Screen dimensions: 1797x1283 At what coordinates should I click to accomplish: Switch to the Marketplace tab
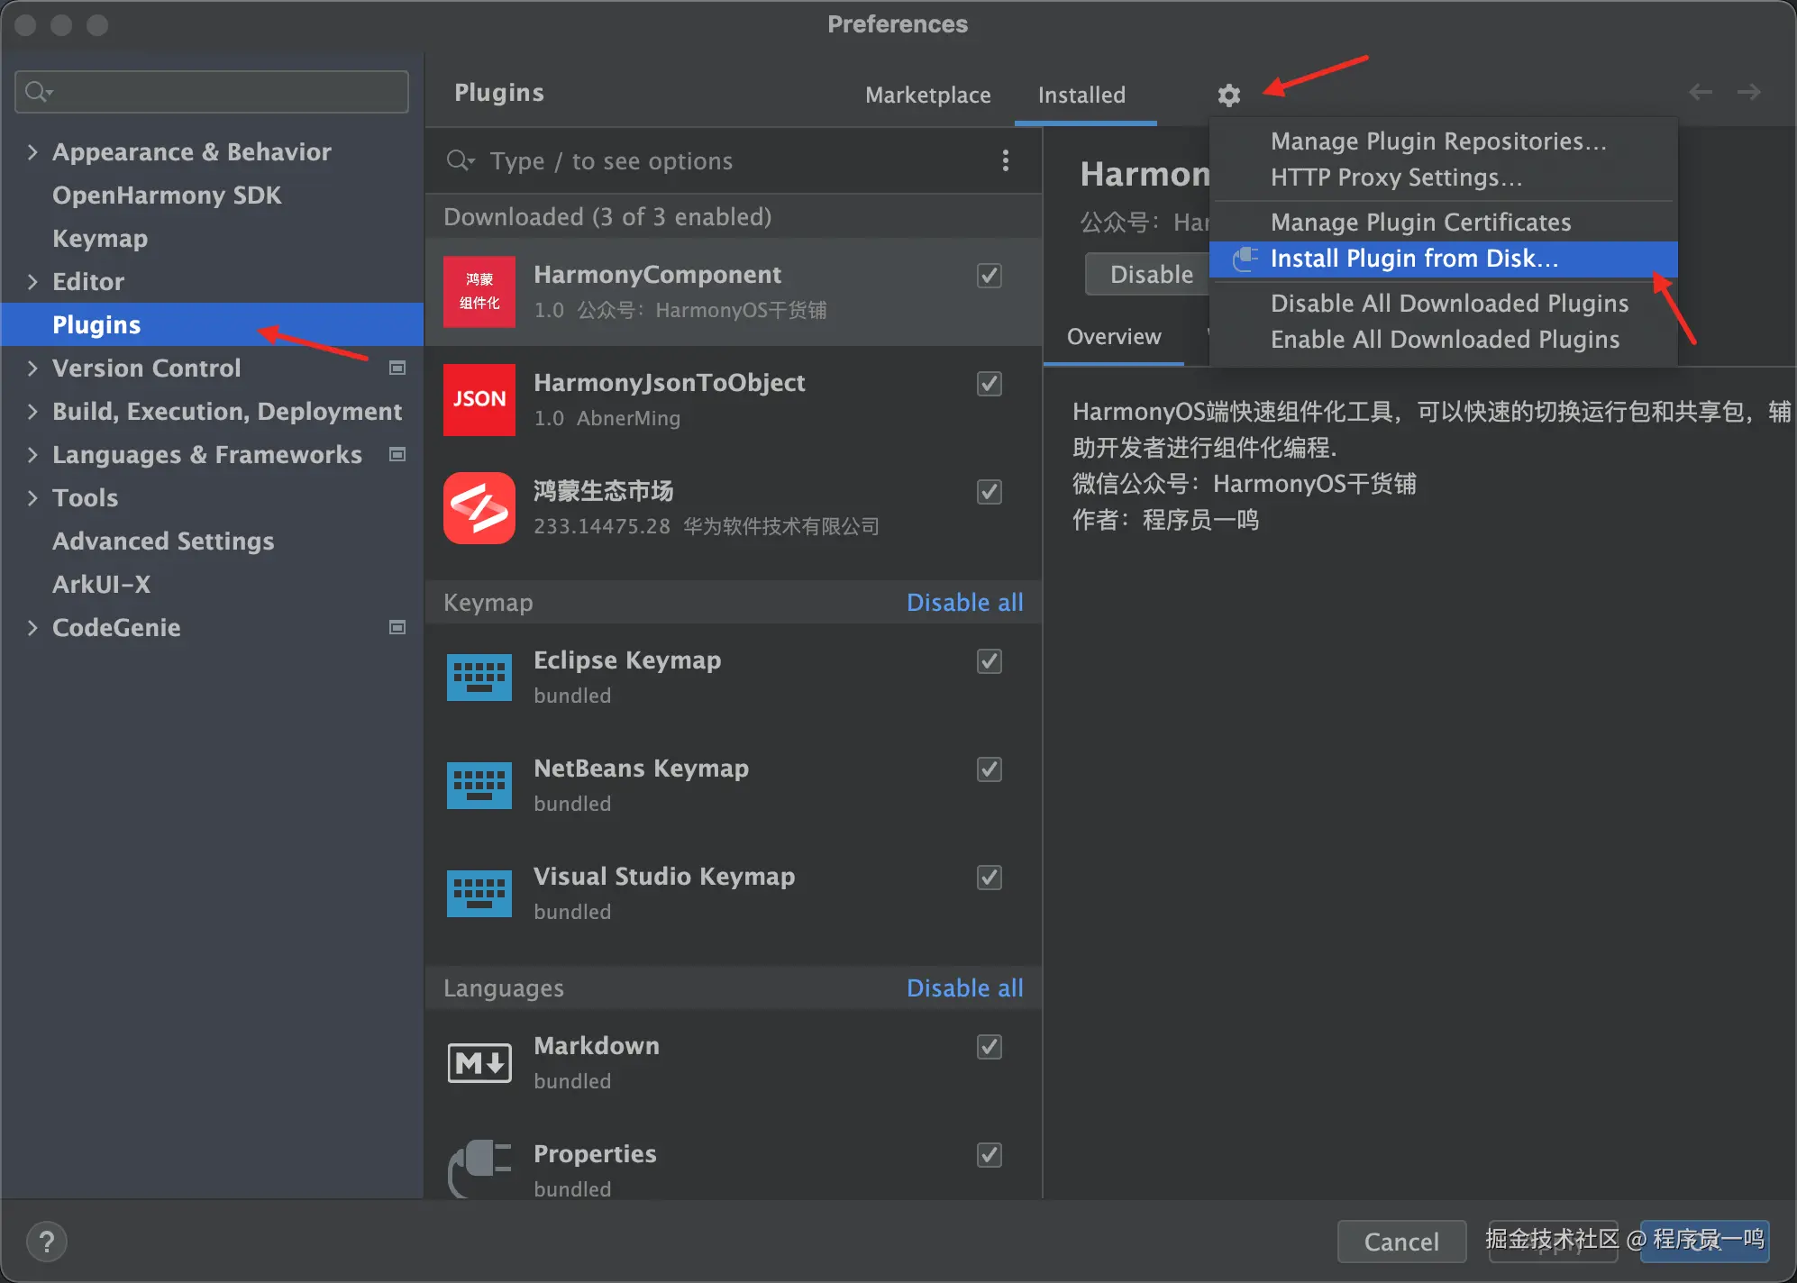coord(927,95)
